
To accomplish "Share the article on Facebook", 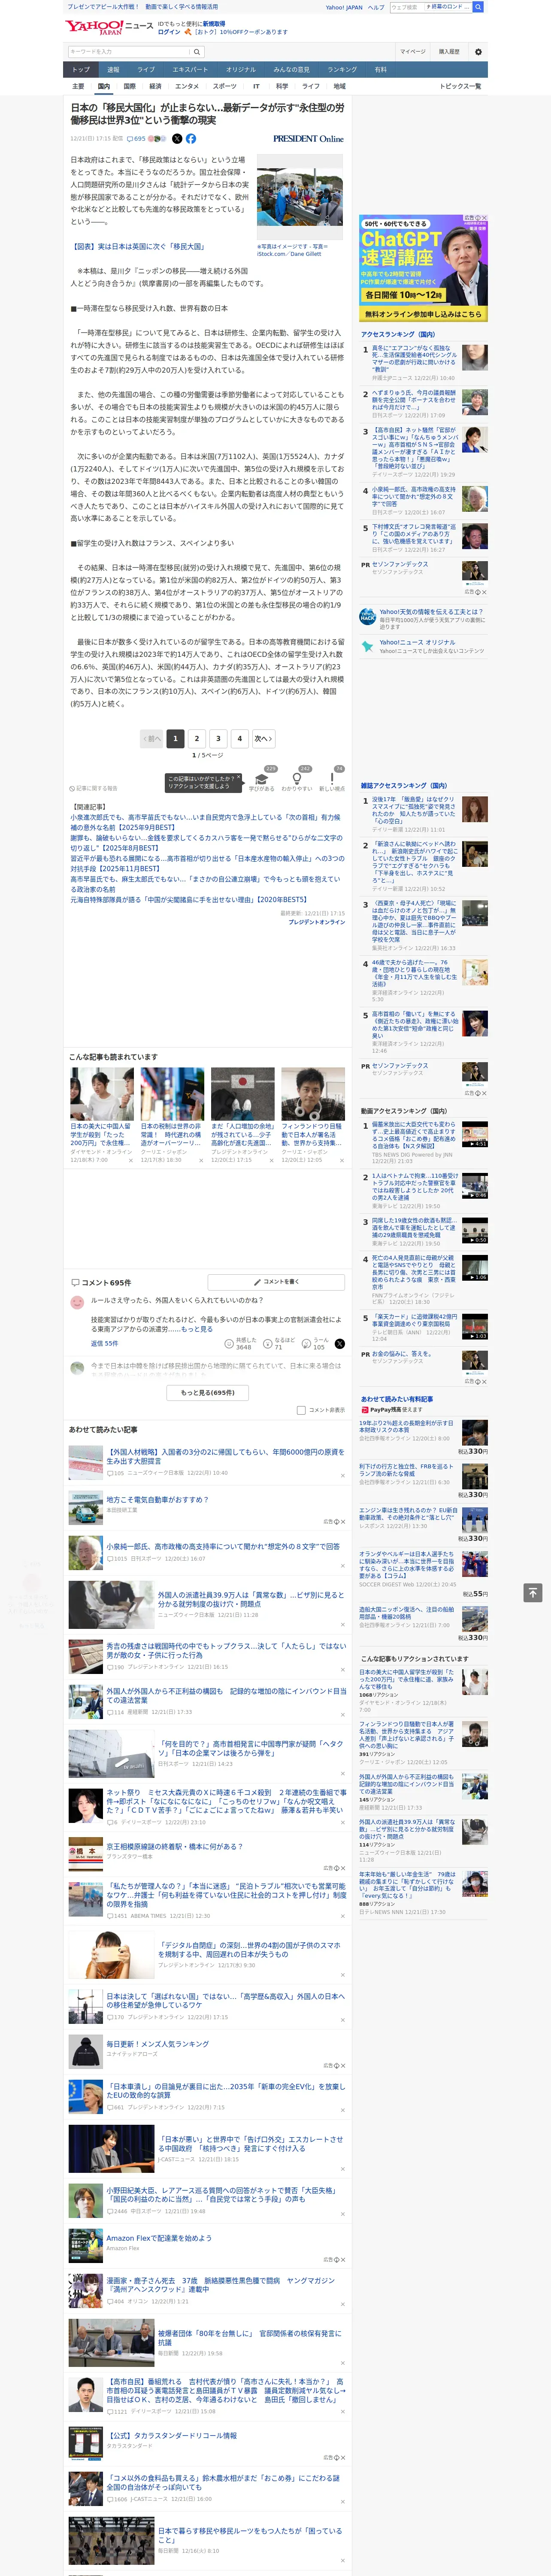I will pos(190,139).
